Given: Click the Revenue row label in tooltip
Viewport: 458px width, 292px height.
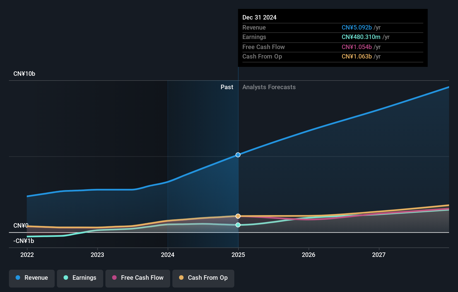Looking at the screenshot, I should tap(254, 28).
